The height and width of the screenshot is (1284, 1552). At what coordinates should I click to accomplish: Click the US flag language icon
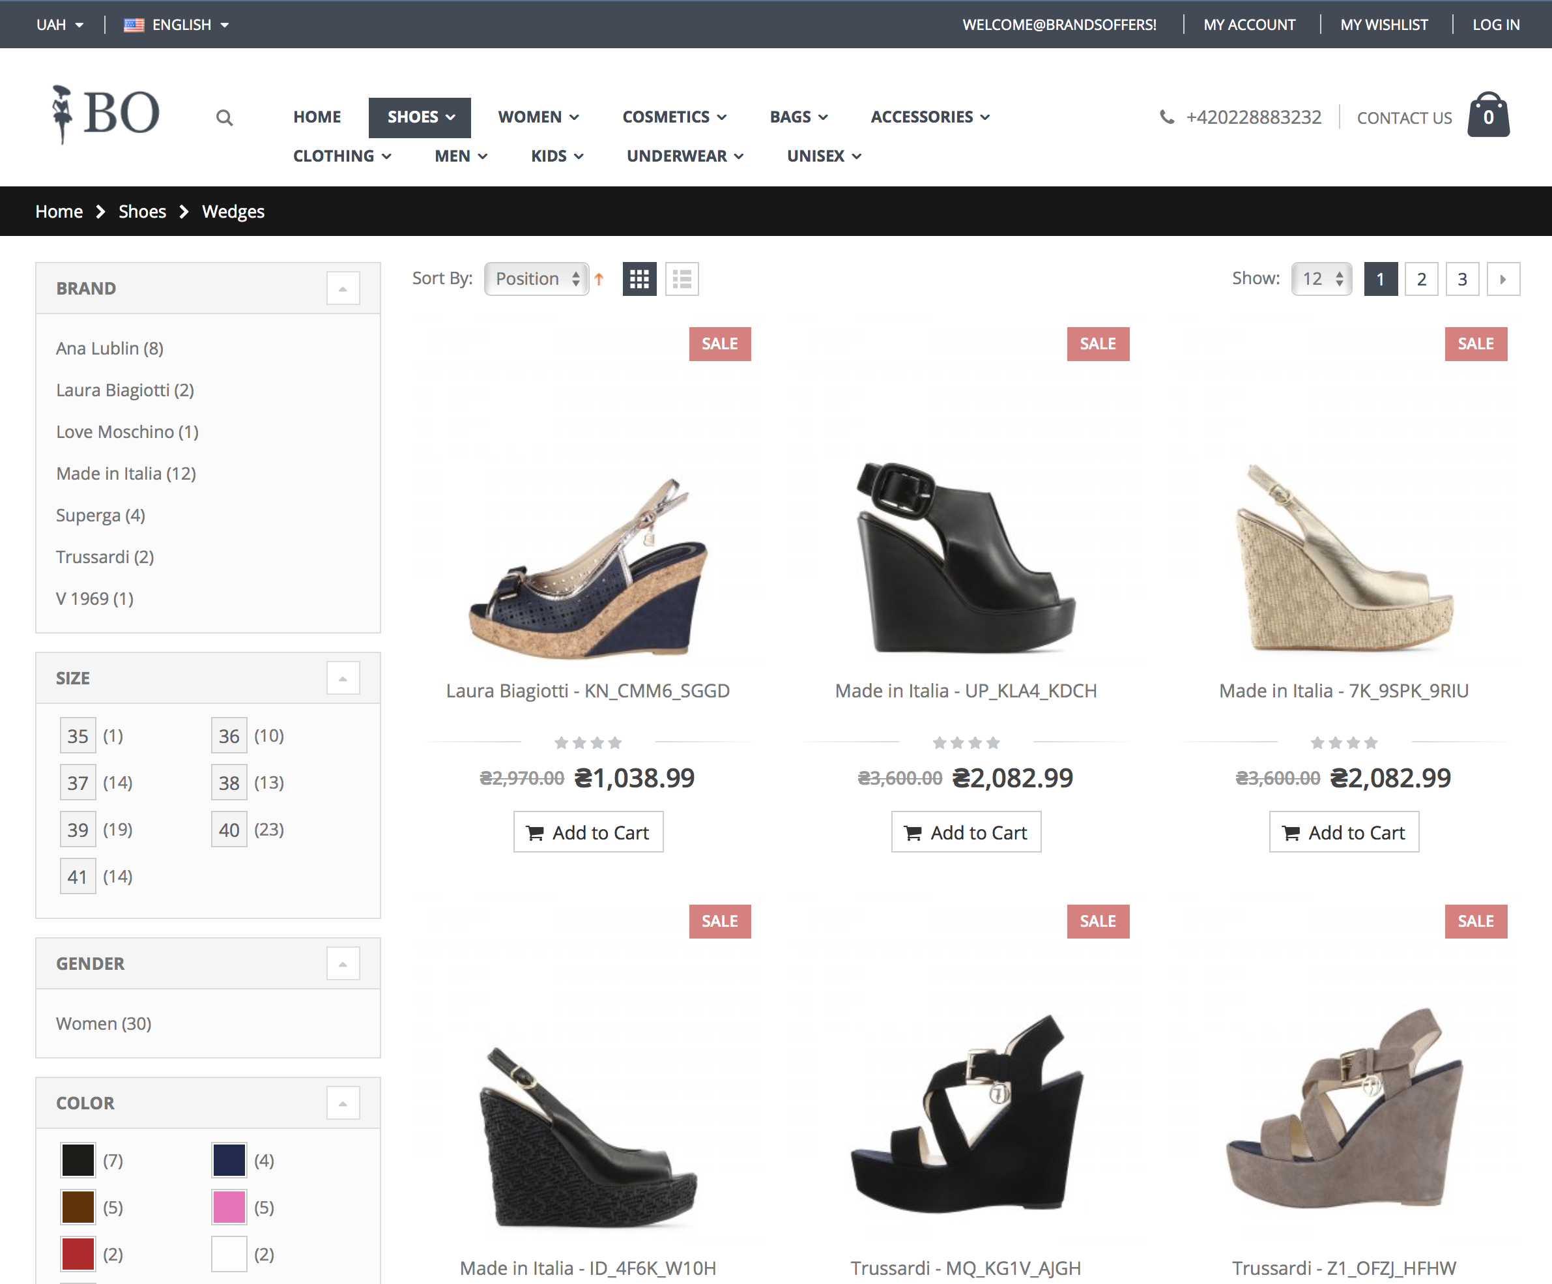point(134,25)
